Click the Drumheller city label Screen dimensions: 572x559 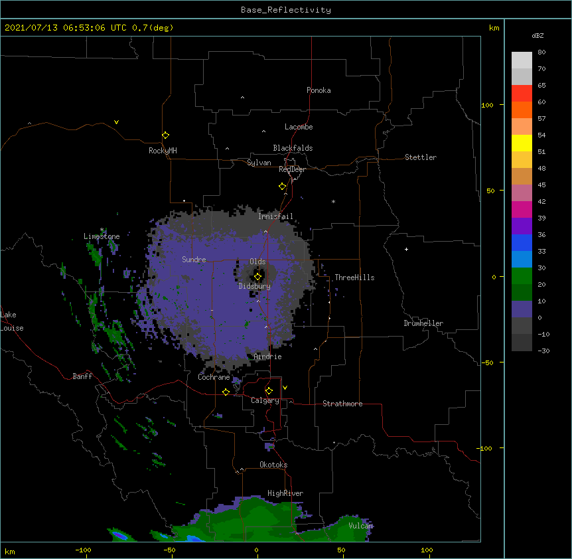pos(423,323)
